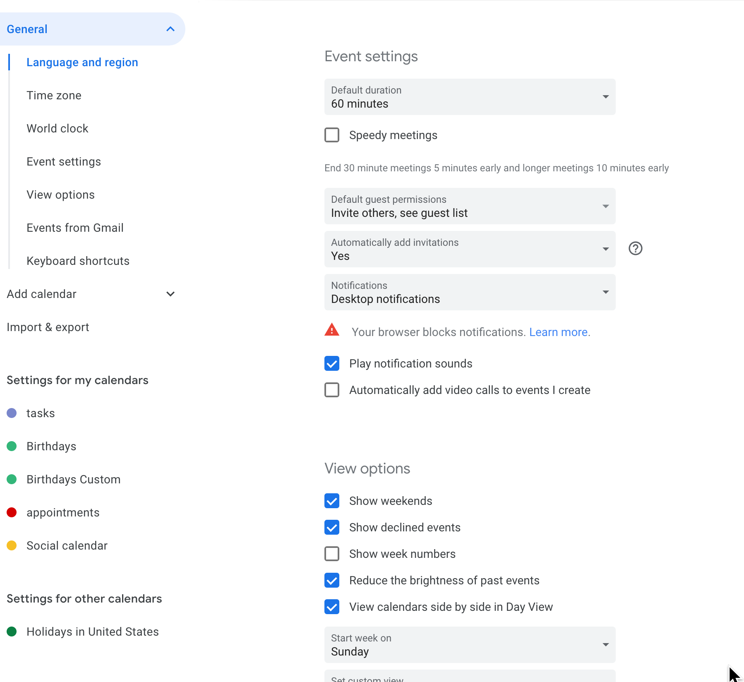This screenshot has height=682, width=744.
Task: Open the Learn more link
Action: (x=558, y=332)
